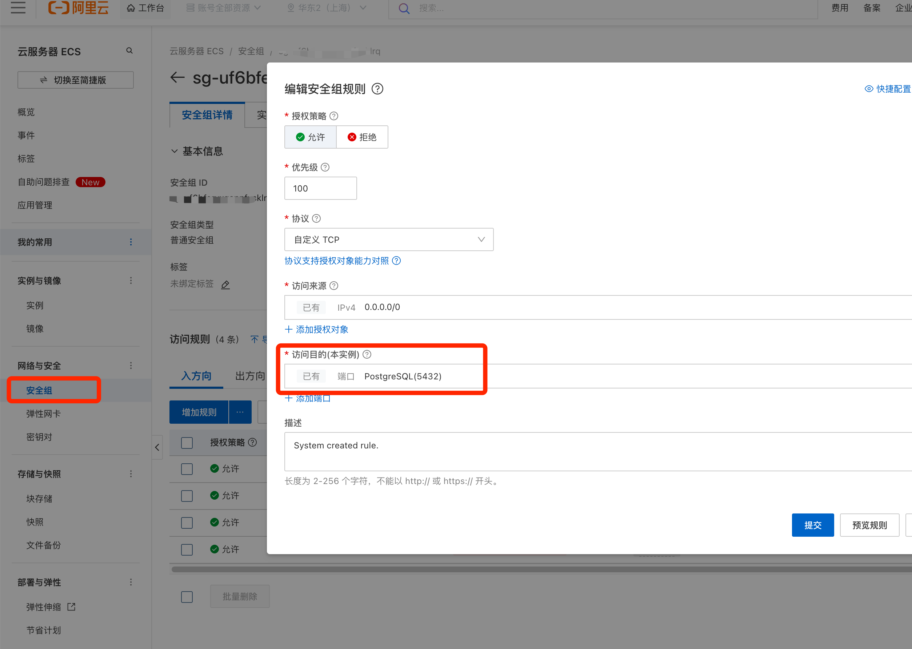This screenshot has width=912, height=649.
Task: Click the help icon beside 优先级 label
Action: [325, 167]
